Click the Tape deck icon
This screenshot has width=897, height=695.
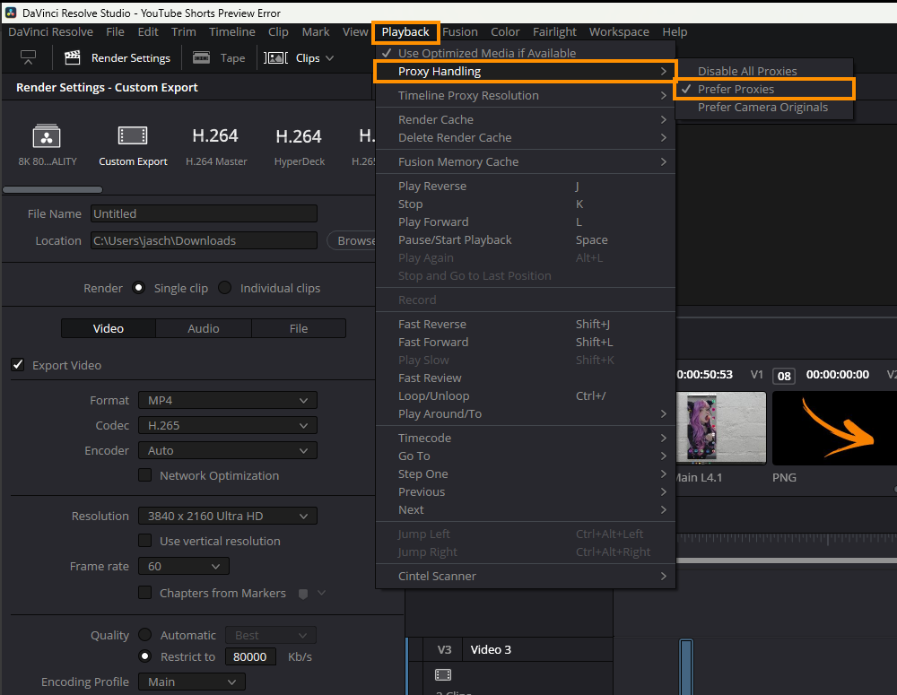(x=201, y=57)
